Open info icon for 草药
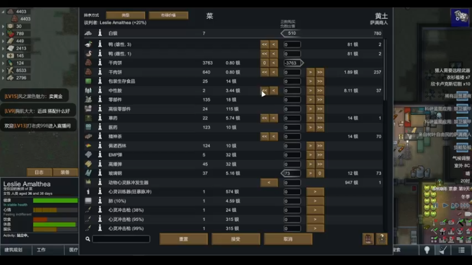The width and height of the screenshot is (472, 265). pos(100,118)
